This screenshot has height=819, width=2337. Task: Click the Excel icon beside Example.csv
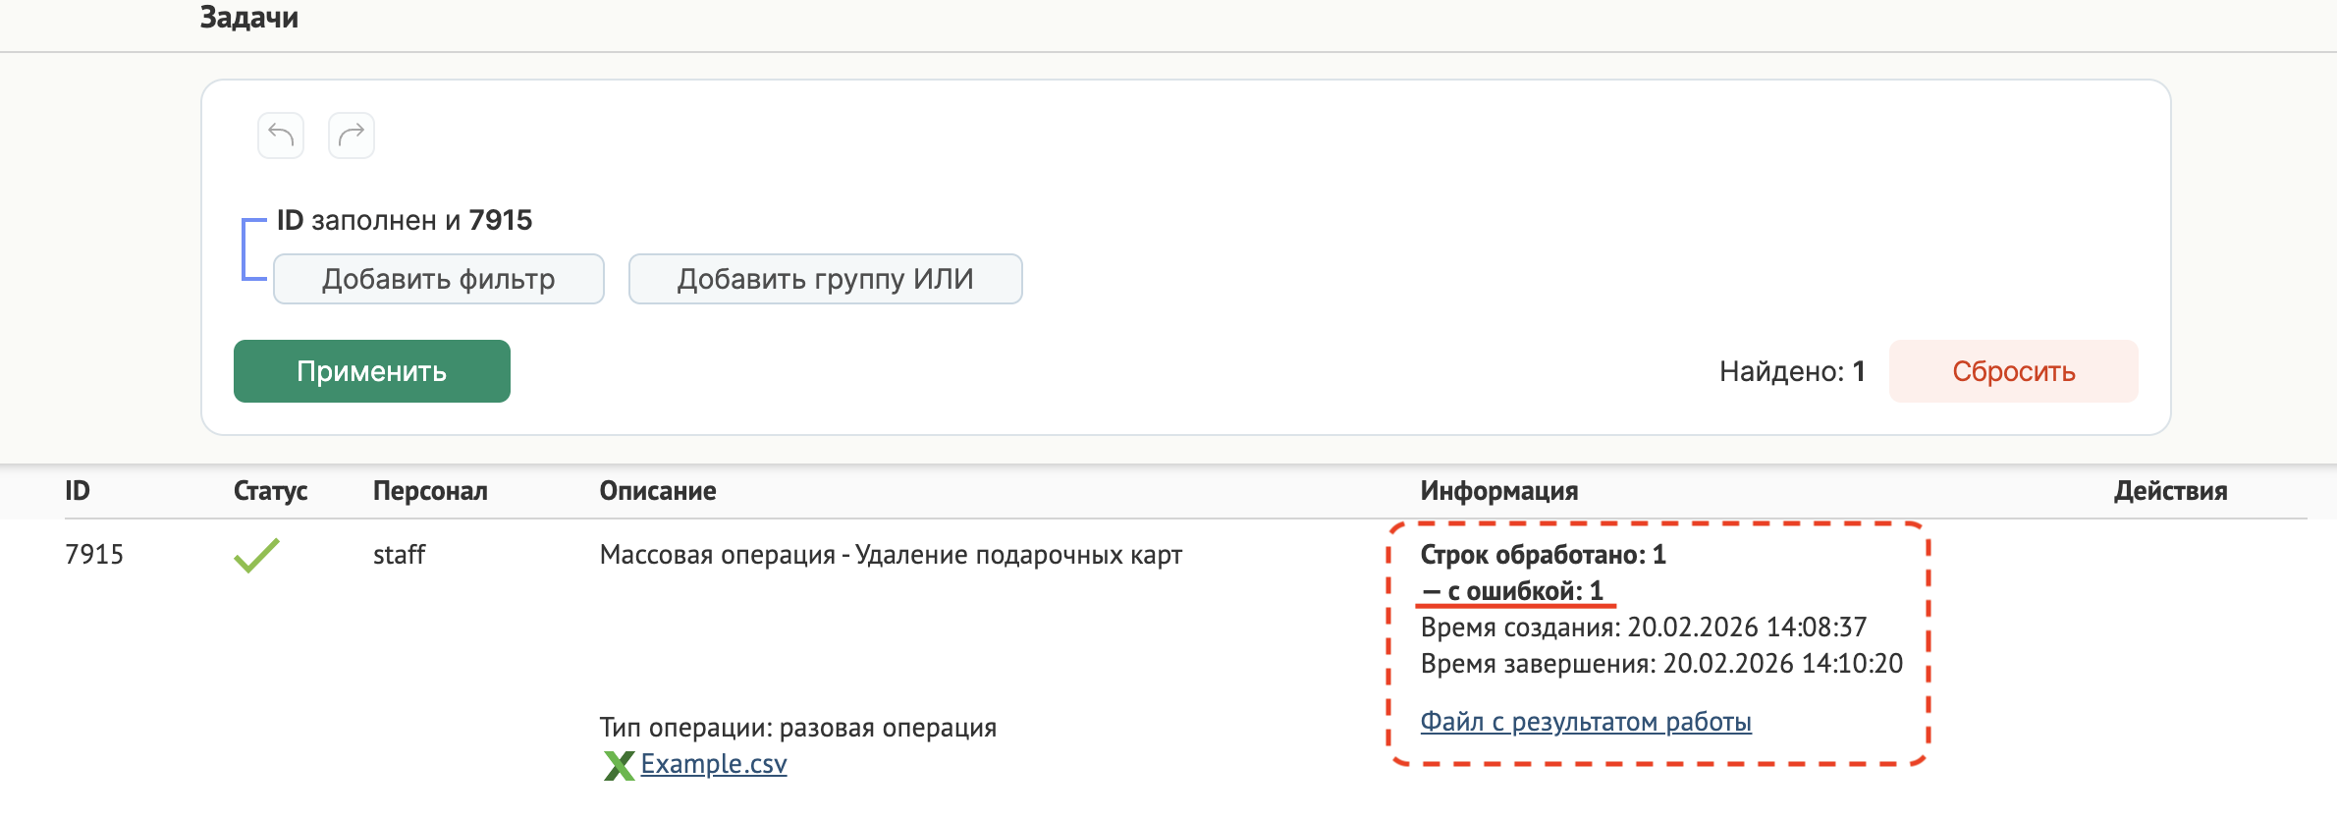point(619,765)
